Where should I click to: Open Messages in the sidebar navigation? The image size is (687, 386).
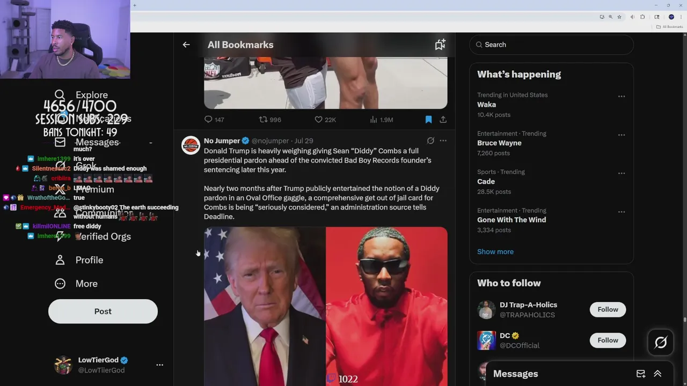pos(87,142)
